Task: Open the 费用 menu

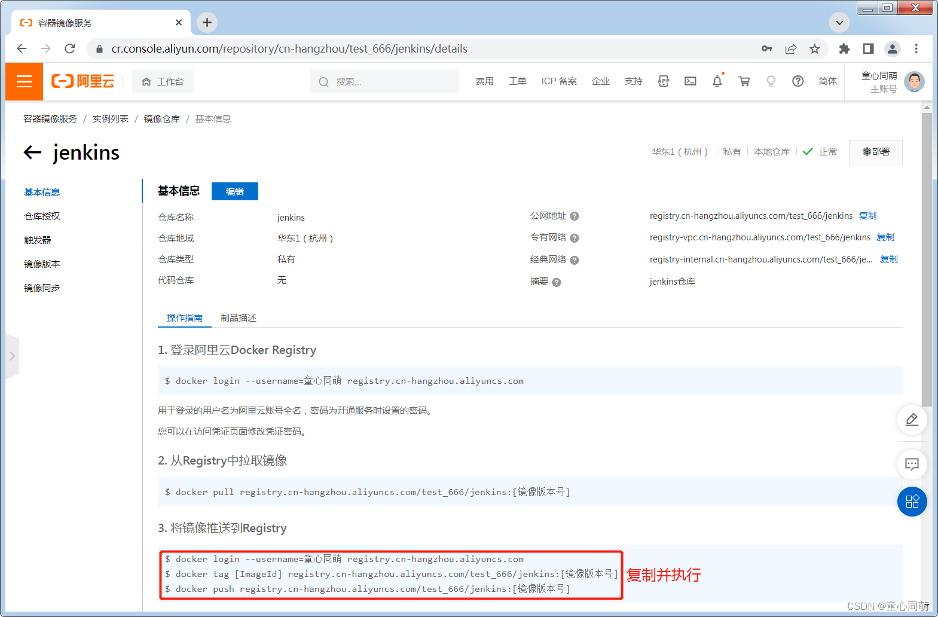Action: pyautogui.click(x=485, y=81)
